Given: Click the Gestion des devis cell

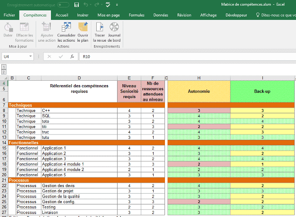Looking at the screenshot, I should pyautogui.click(x=79, y=186).
